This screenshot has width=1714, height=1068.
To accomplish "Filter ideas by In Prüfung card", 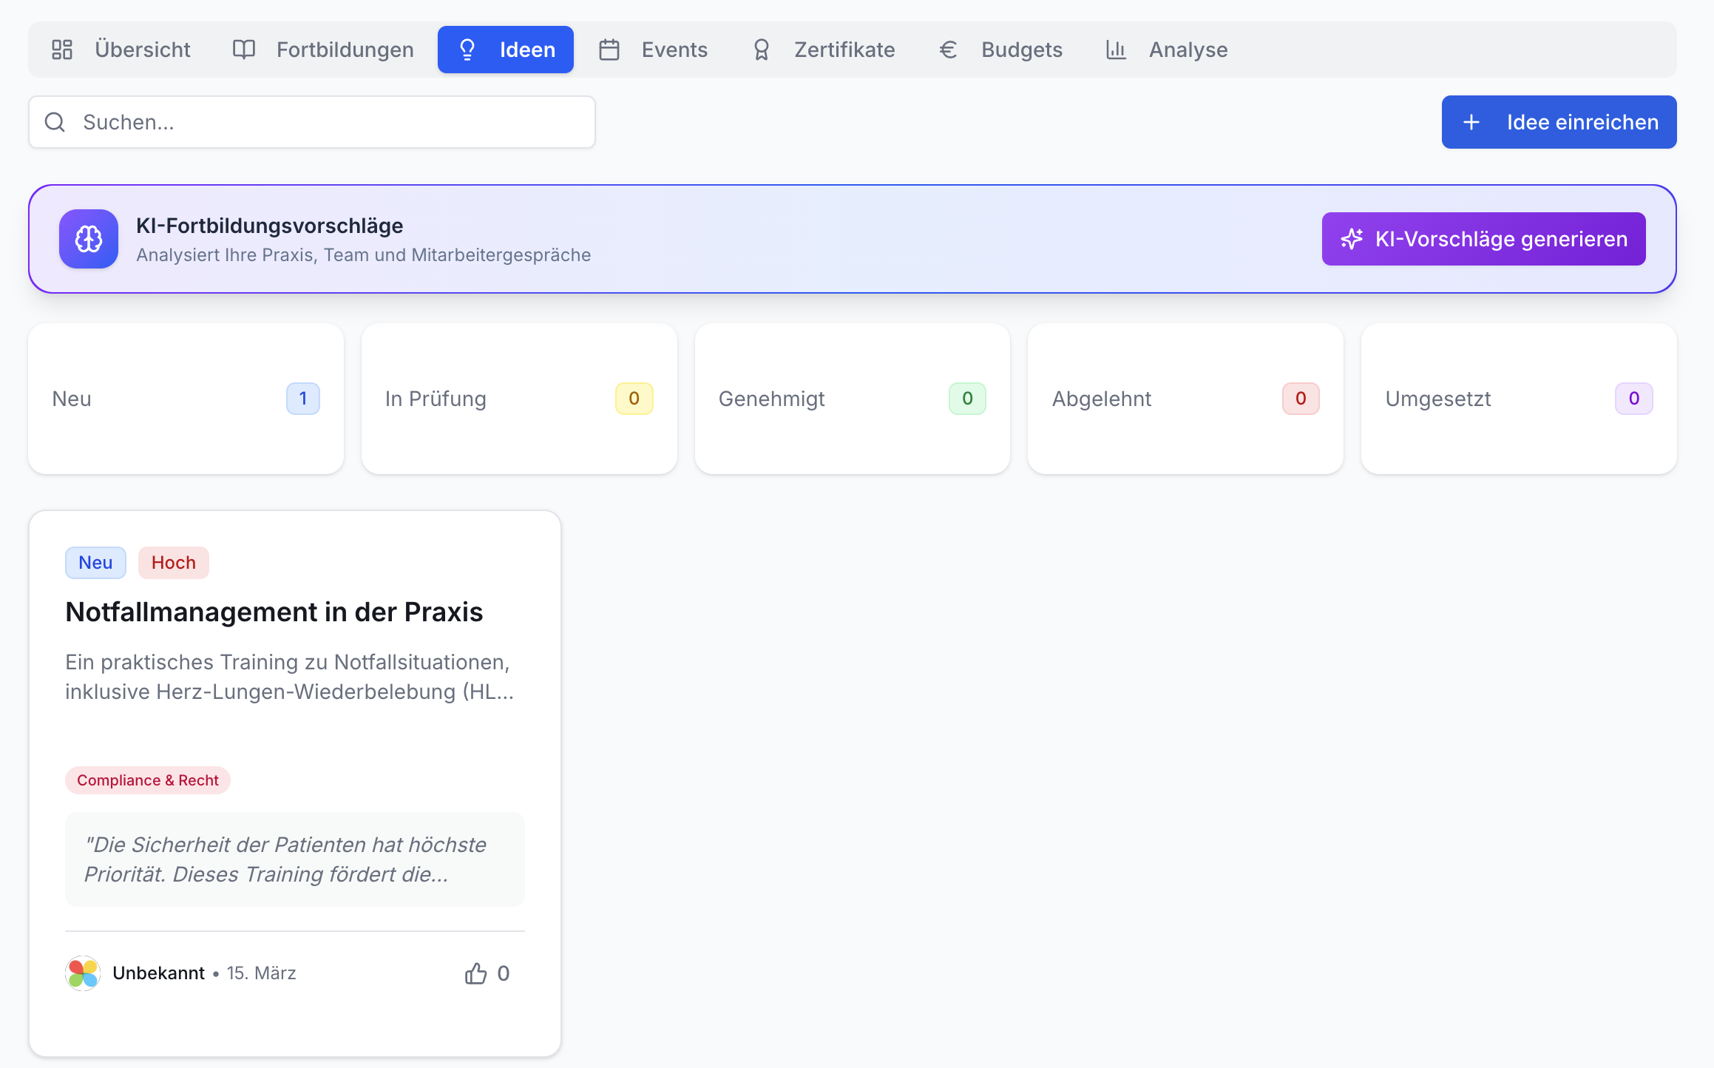I will point(519,399).
